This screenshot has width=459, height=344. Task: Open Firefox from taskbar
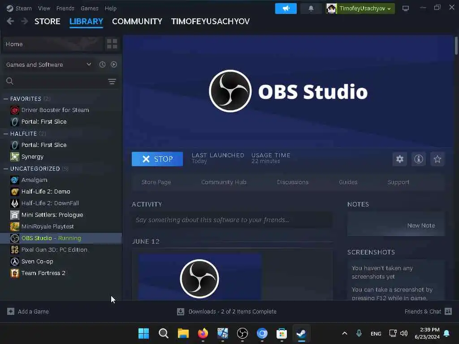pos(203,333)
